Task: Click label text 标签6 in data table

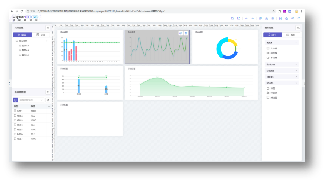Action: pyautogui.click(x=20, y=134)
